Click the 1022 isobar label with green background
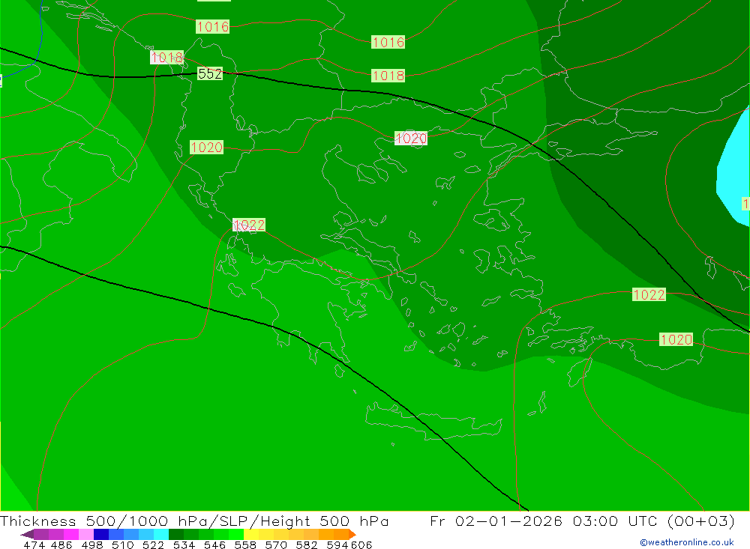This screenshot has height=549, width=750. pos(649,294)
